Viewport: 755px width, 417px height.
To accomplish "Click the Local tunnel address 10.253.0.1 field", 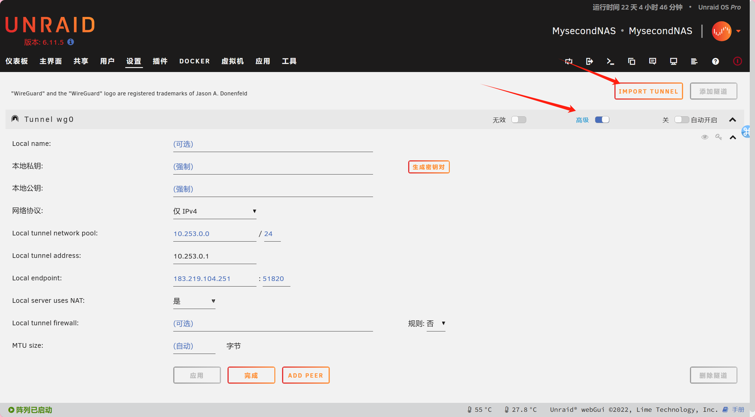I will tap(215, 256).
